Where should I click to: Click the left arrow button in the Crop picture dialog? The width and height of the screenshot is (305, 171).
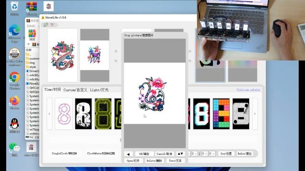(x=128, y=154)
